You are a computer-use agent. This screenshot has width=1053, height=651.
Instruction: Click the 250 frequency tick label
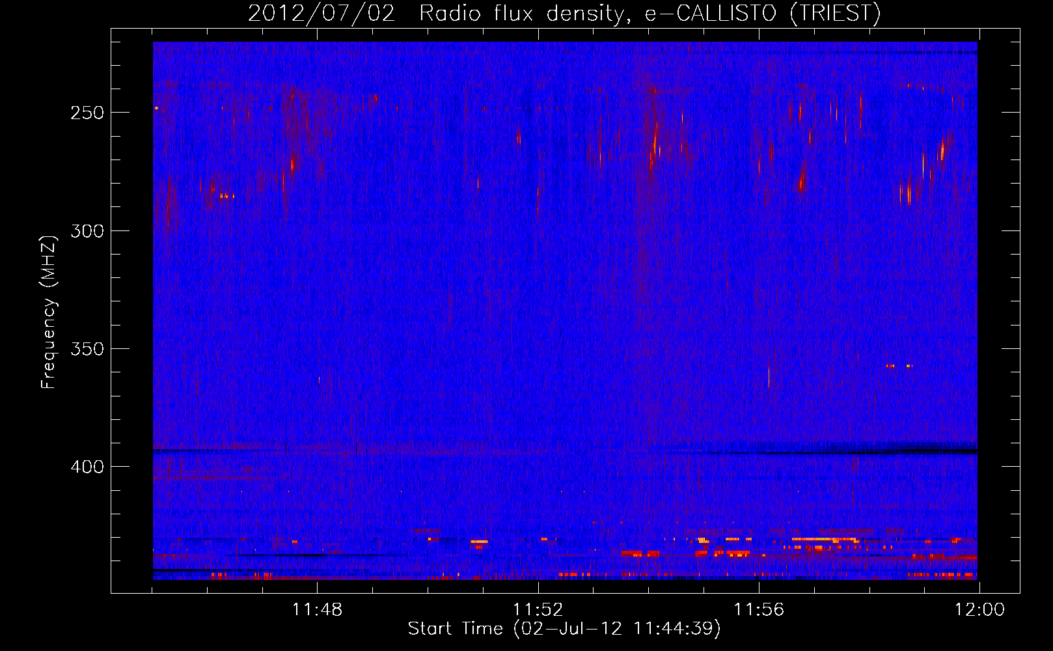coord(87,113)
